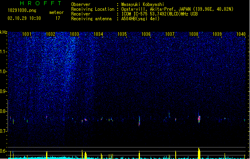This screenshot has width=250, height=159.
Task: Click the A504HB(yagi 4el) antenna text
Action: (x=140, y=19)
